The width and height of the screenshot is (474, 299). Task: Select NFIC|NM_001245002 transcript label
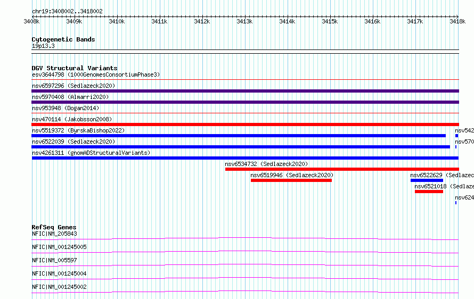pos(59,287)
